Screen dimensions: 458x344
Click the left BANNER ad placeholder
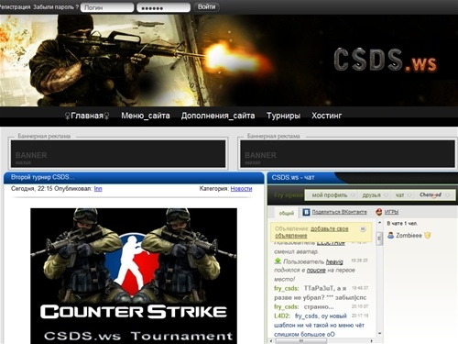(118, 154)
